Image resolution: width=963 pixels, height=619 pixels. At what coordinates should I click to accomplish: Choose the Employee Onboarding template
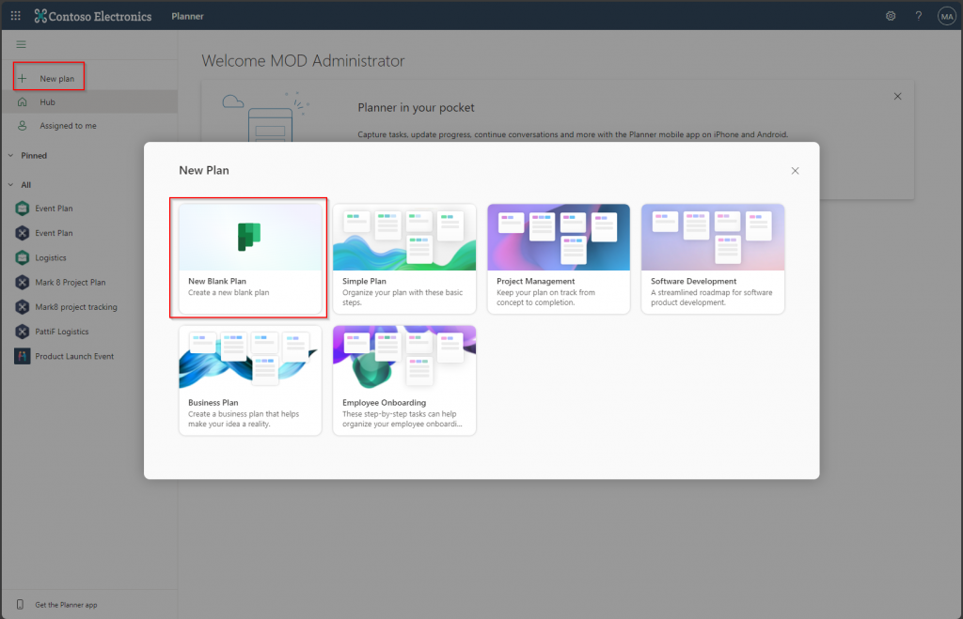(404, 380)
